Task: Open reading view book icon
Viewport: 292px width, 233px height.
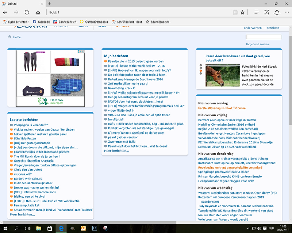Action: pyautogui.click(x=235, y=12)
